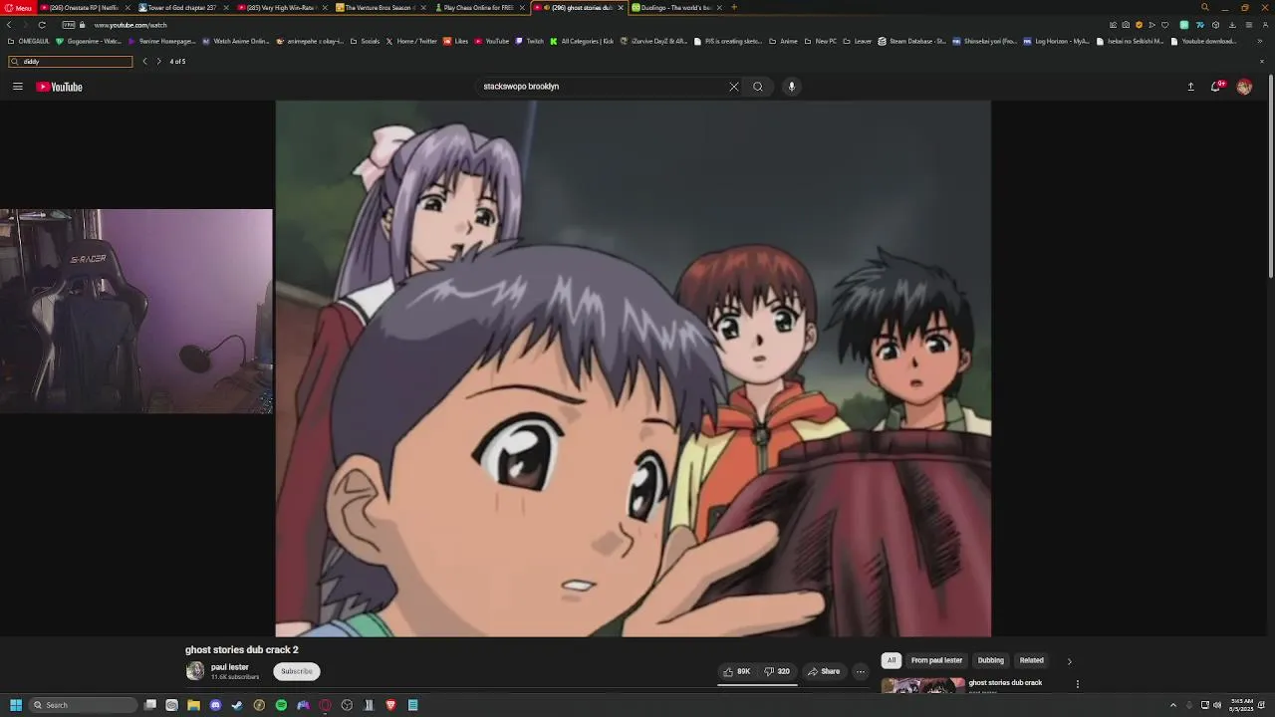Open the Twitch bookmark

pyautogui.click(x=530, y=42)
